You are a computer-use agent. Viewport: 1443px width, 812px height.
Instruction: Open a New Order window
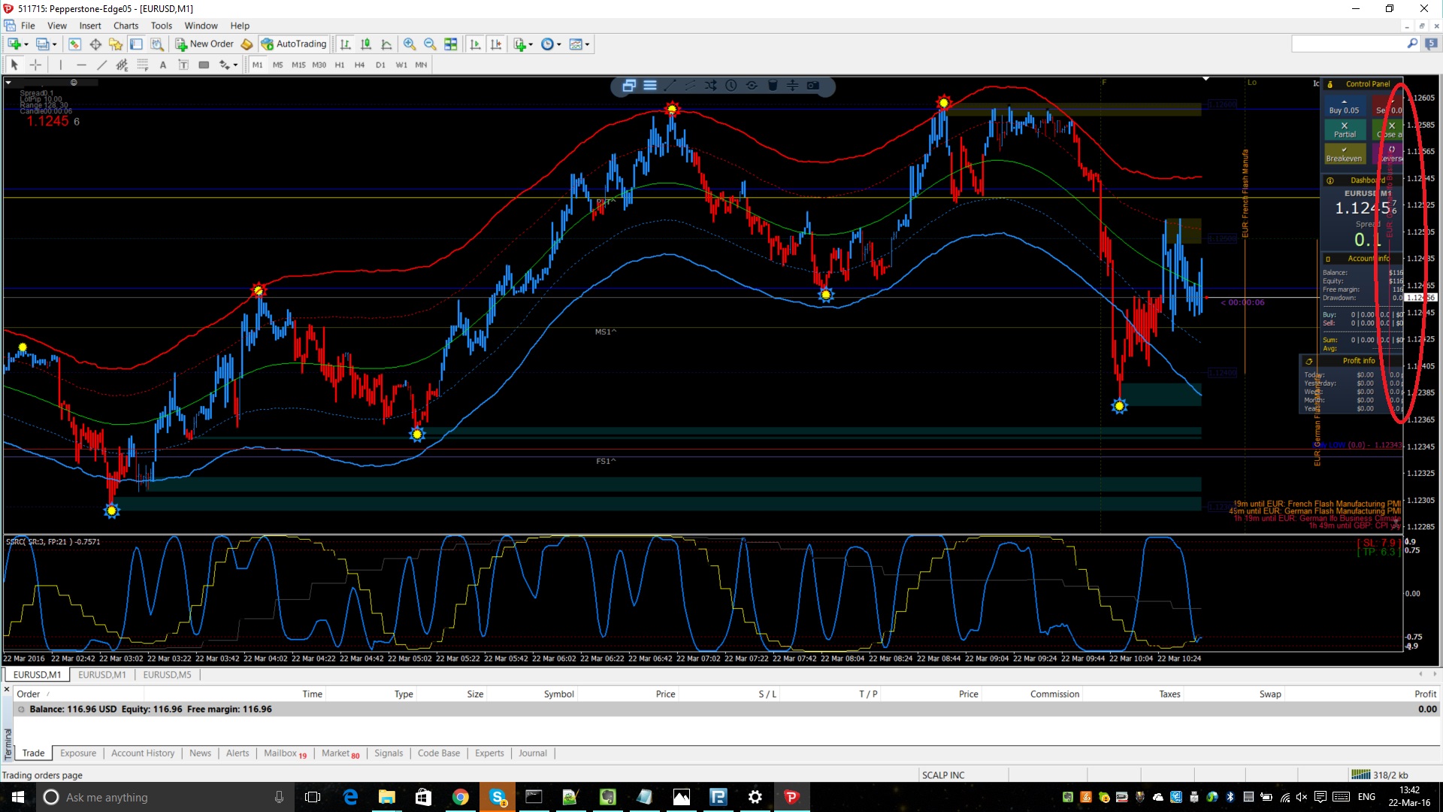point(204,44)
